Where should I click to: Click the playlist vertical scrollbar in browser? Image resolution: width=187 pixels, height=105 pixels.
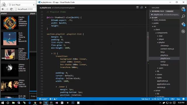tap(29, 37)
